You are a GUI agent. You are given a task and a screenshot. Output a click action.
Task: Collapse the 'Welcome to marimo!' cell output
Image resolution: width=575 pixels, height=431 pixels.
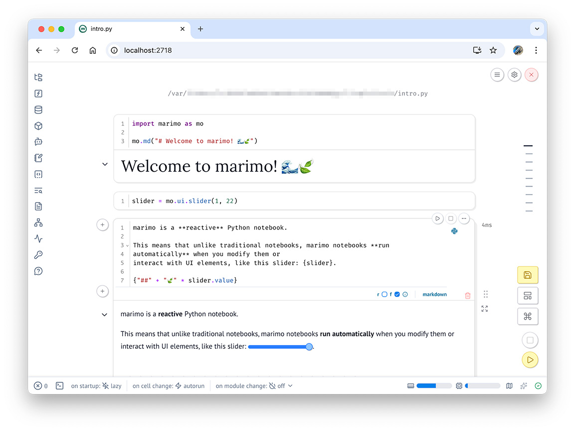click(x=105, y=164)
